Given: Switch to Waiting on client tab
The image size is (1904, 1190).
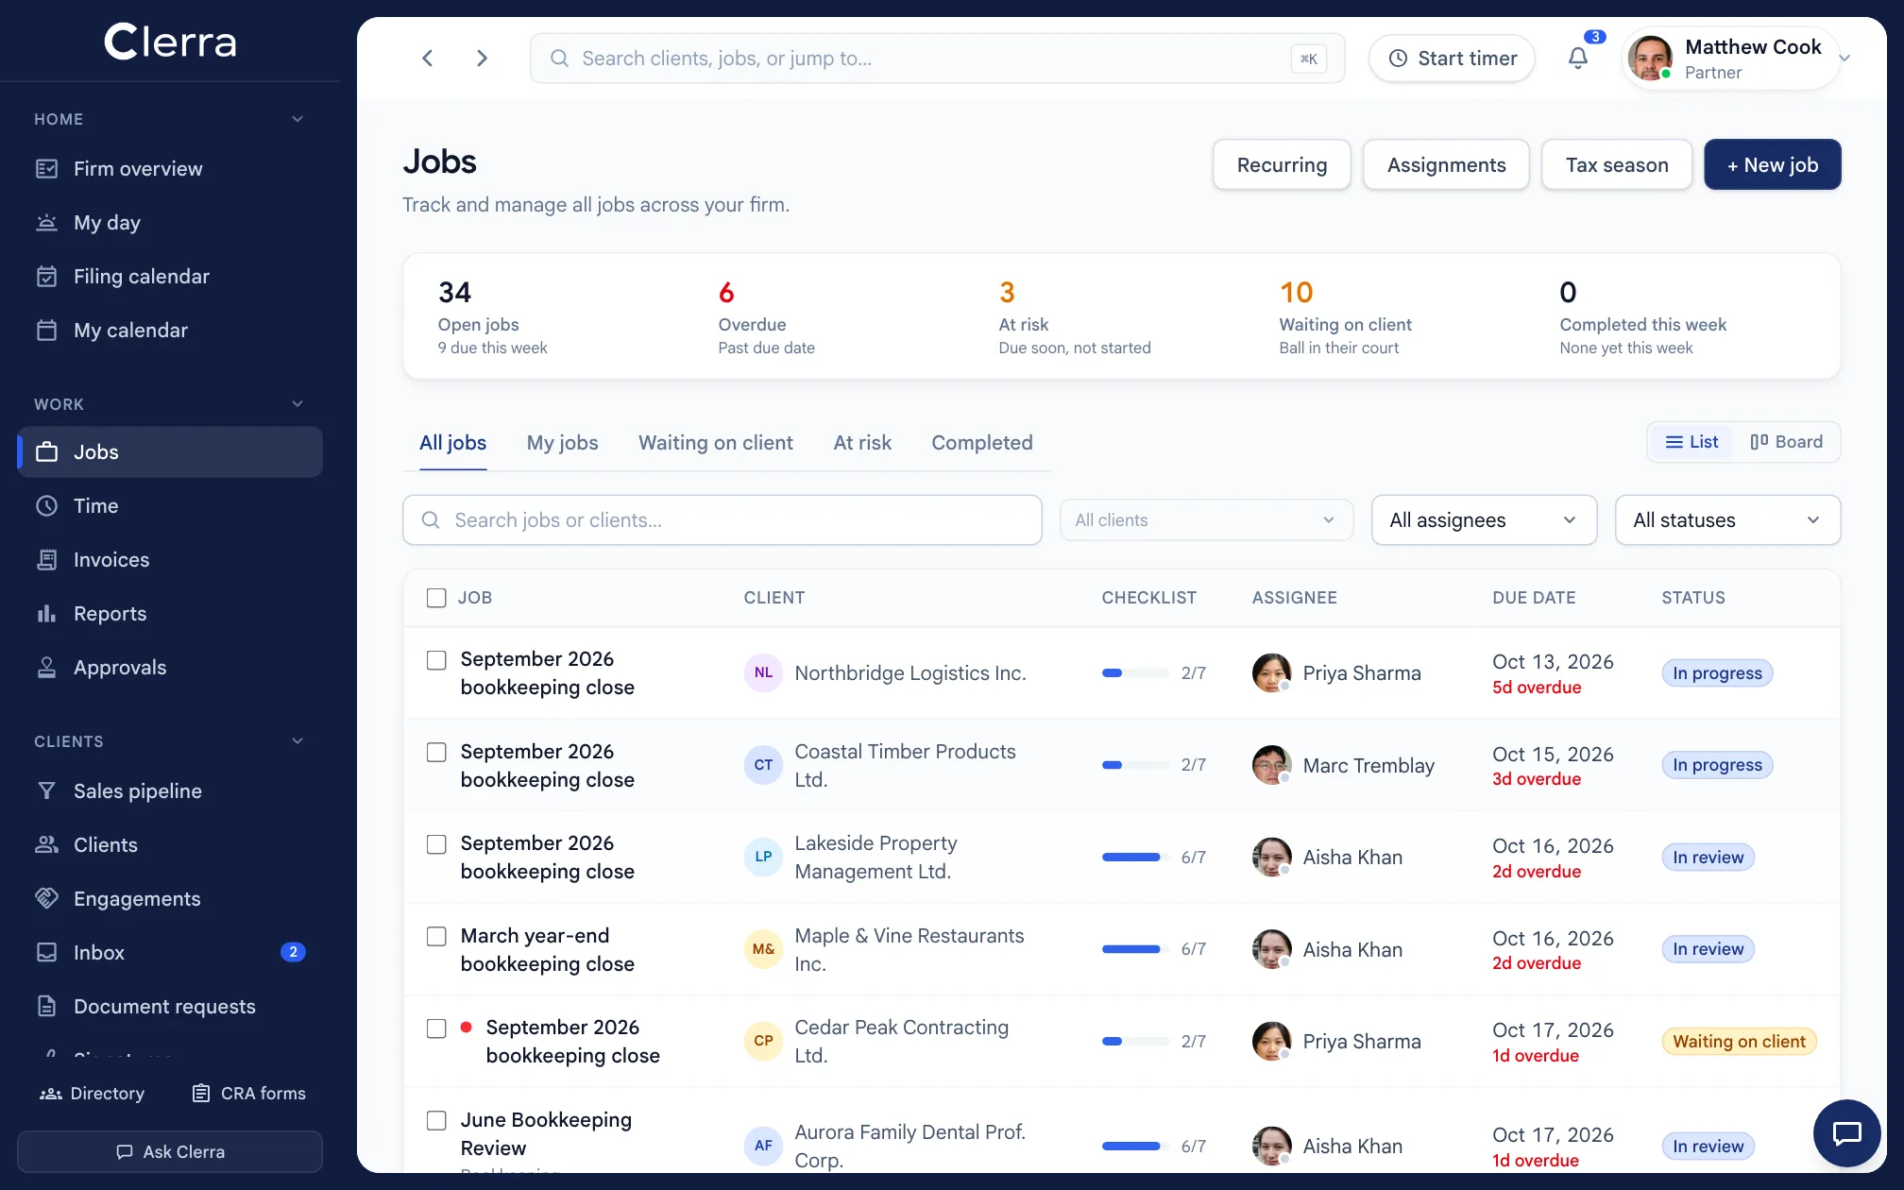Looking at the screenshot, I should 716,443.
